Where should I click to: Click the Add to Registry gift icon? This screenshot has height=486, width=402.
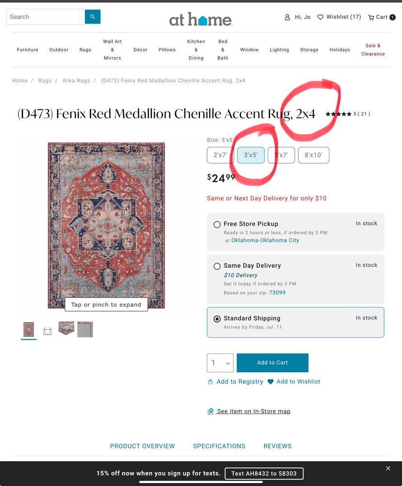(x=210, y=382)
